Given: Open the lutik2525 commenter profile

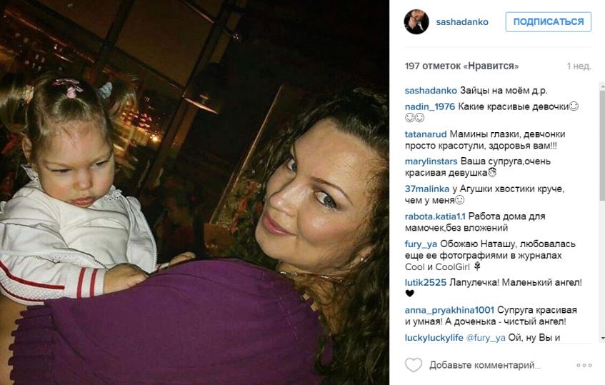Looking at the screenshot, I should click(x=426, y=282).
